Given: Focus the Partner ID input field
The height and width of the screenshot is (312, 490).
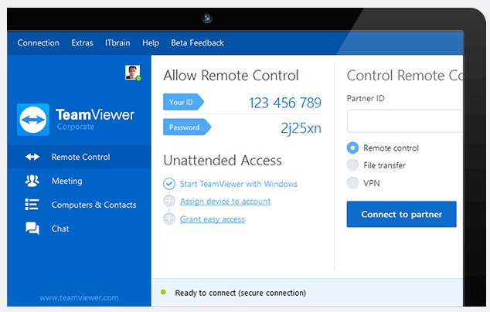Looking at the screenshot, I should [405, 121].
